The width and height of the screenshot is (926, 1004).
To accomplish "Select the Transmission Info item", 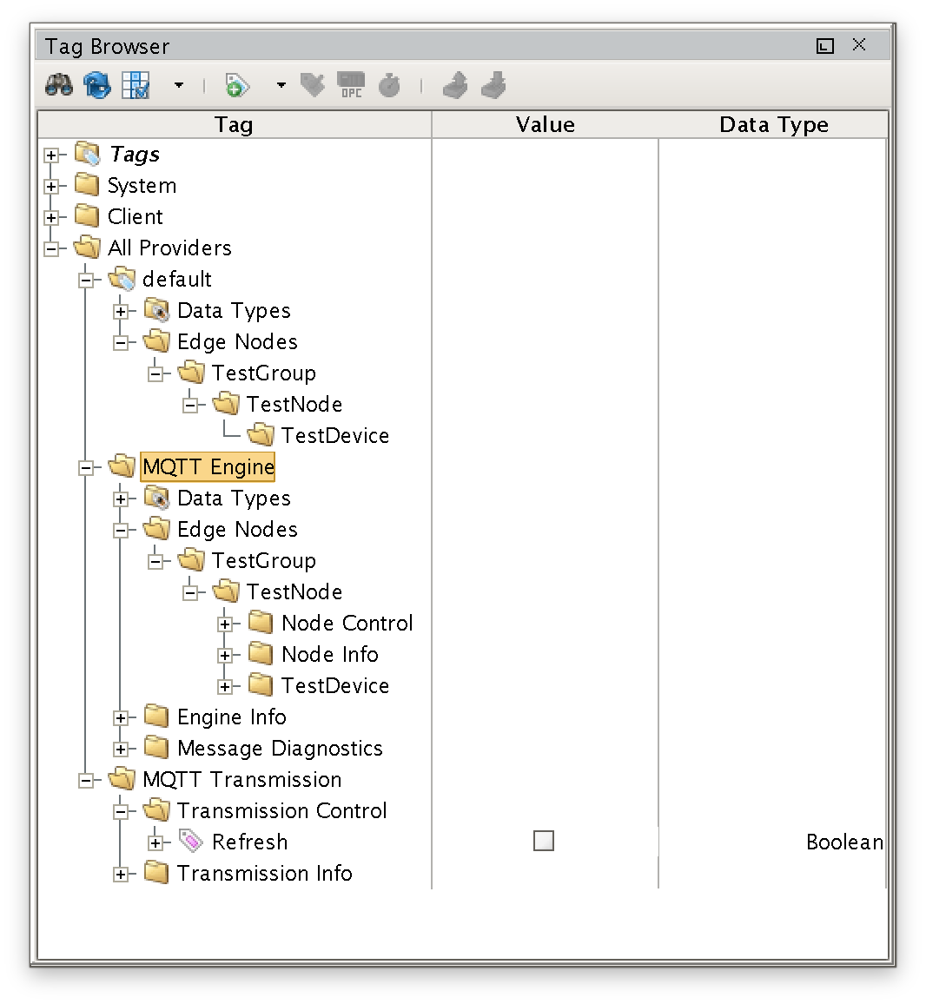I will (264, 874).
